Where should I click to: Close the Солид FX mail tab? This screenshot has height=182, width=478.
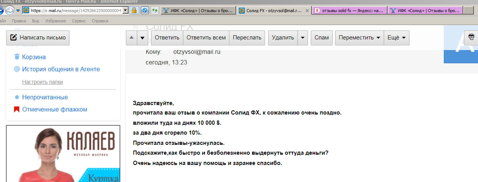pyautogui.click(x=307, y=11)
